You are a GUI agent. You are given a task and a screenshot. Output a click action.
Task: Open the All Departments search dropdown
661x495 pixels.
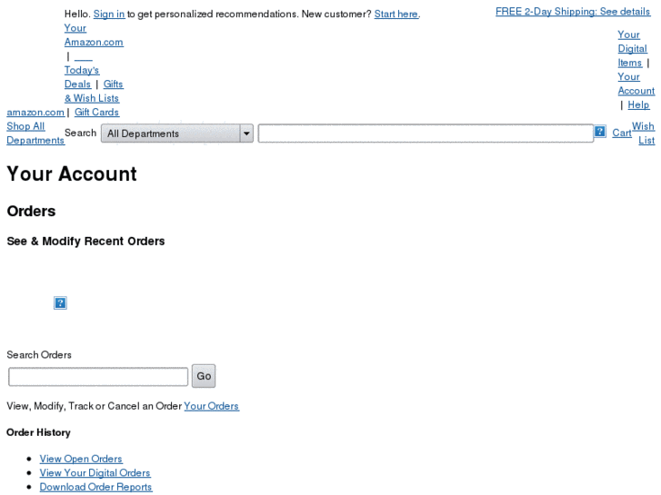coord(177,134)
